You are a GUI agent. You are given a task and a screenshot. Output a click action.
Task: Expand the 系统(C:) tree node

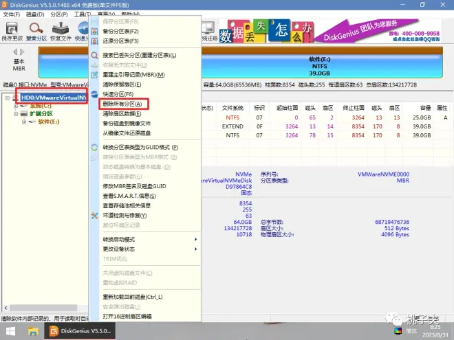click(16, 106)
